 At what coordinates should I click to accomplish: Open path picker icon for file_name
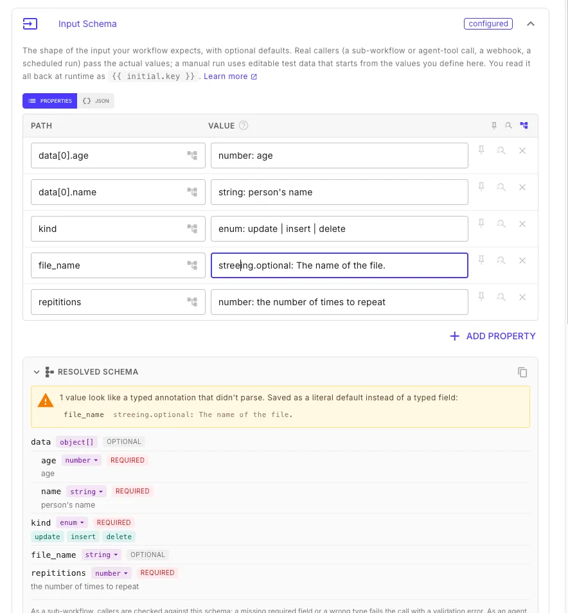(x=192, y=265)
